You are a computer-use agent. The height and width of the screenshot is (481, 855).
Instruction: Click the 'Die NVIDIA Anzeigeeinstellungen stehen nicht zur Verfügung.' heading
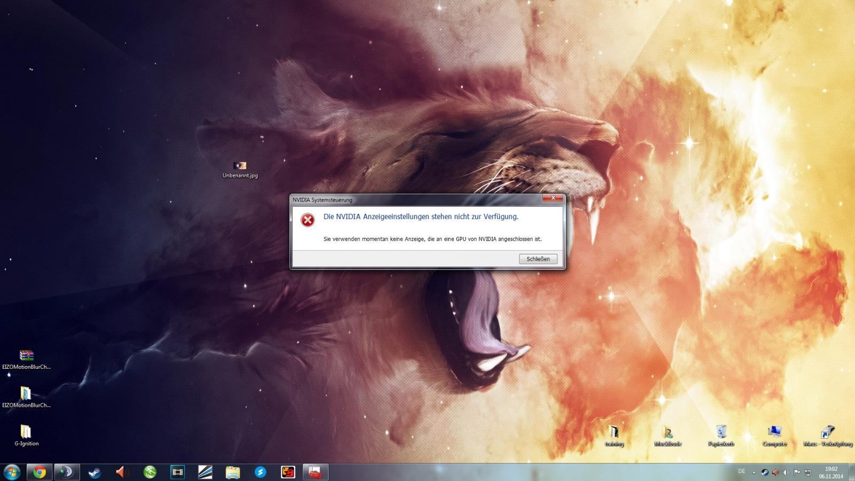tap(421, 216)
